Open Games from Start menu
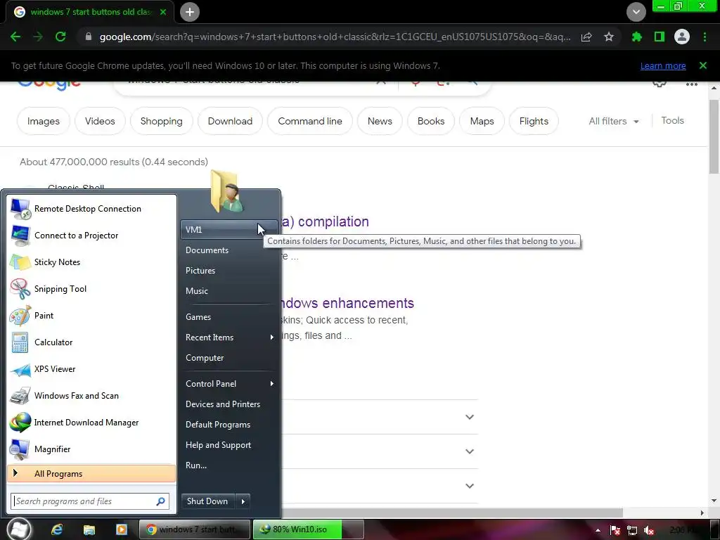The width and height of the screenshot is (720, 540). [x=229, y=317]
